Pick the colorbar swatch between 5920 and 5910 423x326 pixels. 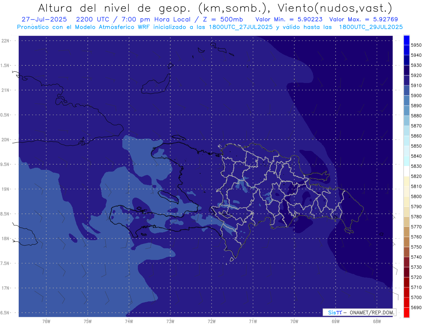point(406,81)
